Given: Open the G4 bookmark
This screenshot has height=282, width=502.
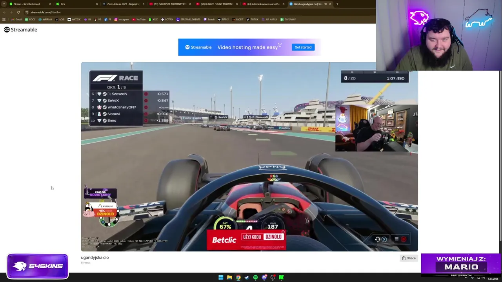Looking at the screenshot, I should click(87, 19).
